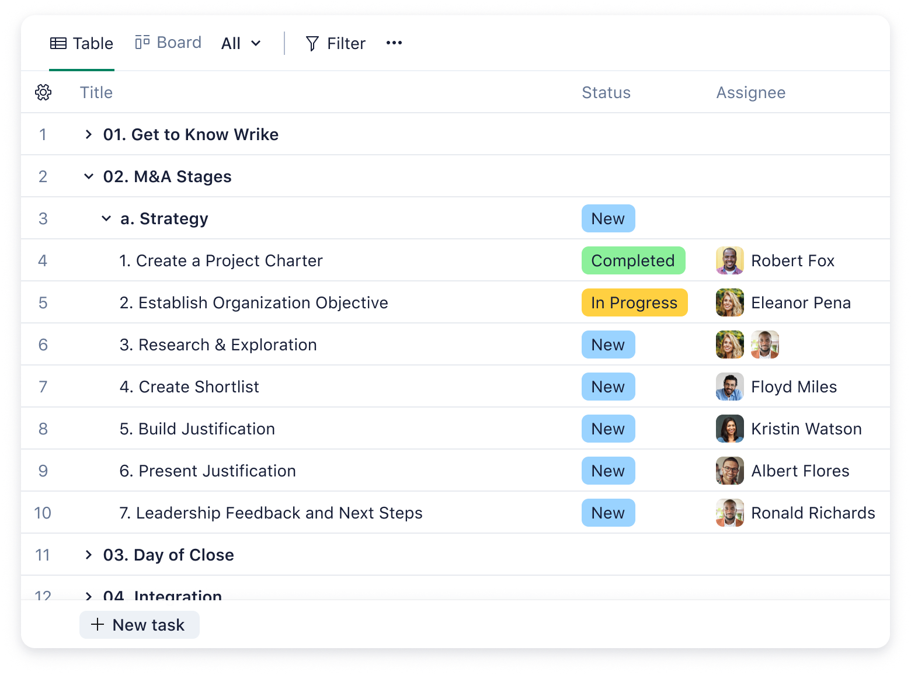Click the Filter funnel icon
Viewport: 911px width, 675px height.
(x=312, y=43)
